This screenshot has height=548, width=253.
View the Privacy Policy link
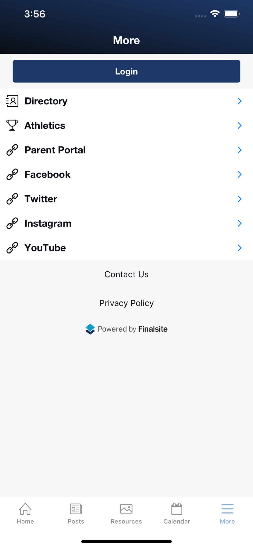click(127, 303)
